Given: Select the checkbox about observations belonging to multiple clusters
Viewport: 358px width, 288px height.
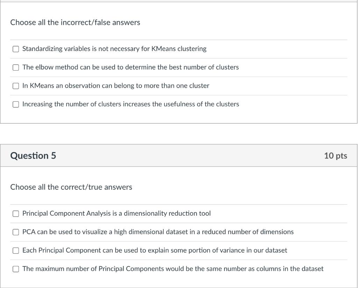Looking at the screenshot, I should pyautogui.click(x=16, y=86).
